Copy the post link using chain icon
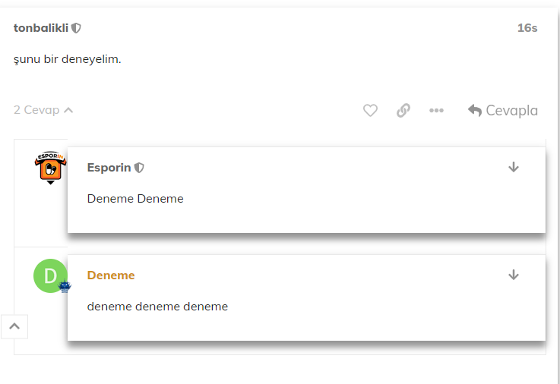The width and height of the screenshot is (560, 384). (403, 111)
